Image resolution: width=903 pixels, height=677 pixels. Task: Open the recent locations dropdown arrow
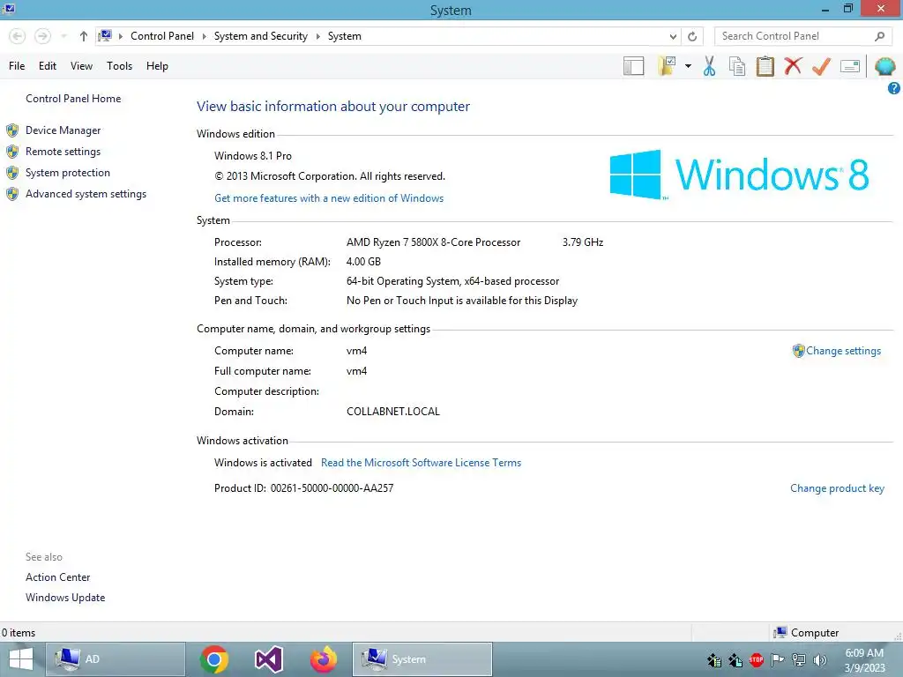[63, 36]
